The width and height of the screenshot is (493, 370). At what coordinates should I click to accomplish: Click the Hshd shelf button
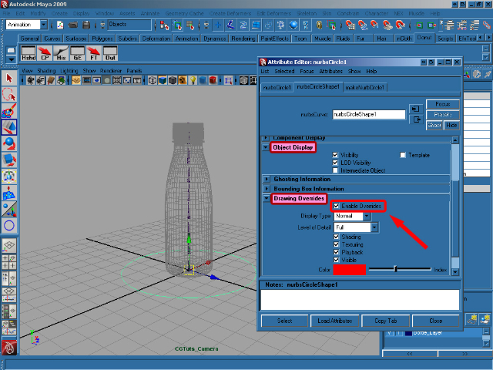click(x=29, y=54)
